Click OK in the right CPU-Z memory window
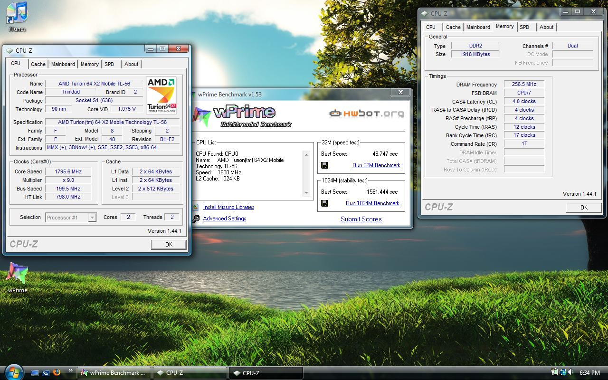This screenshot has width=608, height=380. click(584, 208)
